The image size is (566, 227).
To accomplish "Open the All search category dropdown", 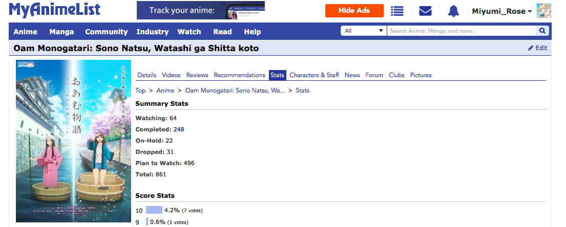I will (364, 31).
